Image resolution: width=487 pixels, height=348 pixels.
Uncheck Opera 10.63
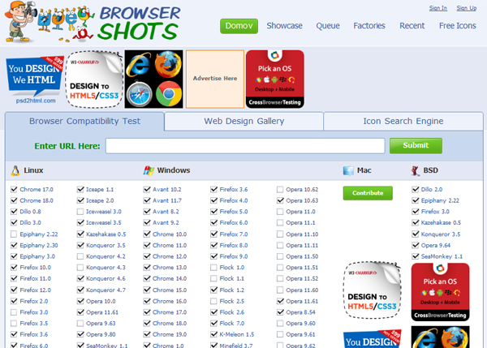[280, 200]
